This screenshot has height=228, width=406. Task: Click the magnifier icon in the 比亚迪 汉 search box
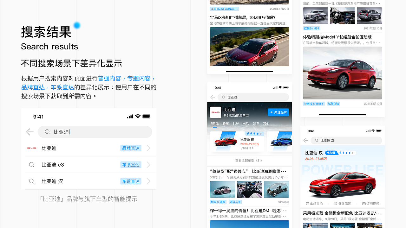[x=317, y=140]
